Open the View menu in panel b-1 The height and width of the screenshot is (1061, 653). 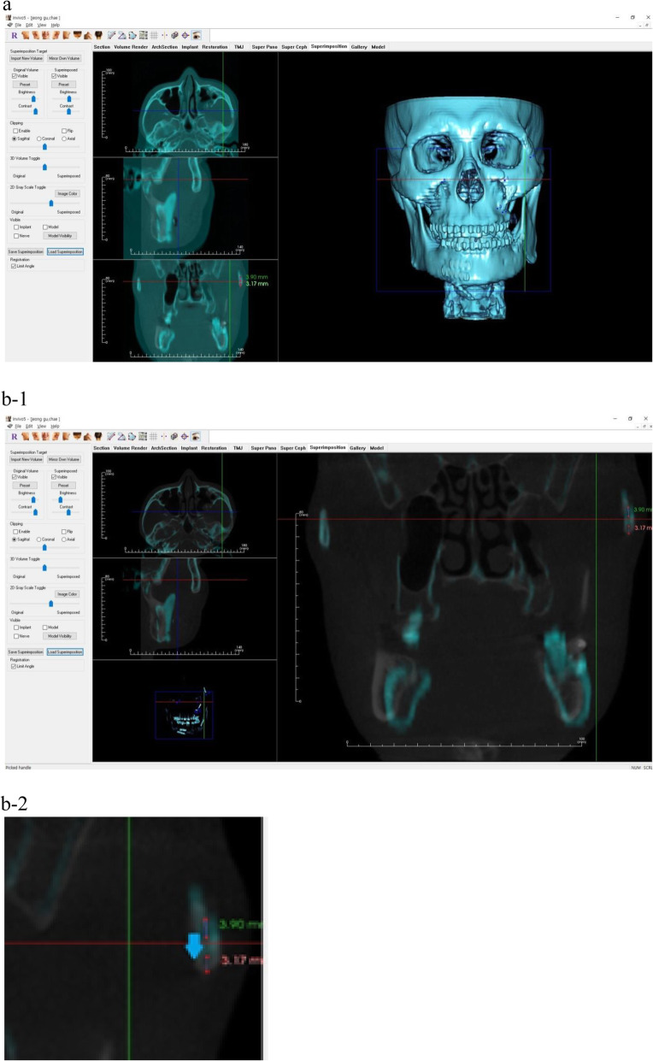click(x=41, y=426)
